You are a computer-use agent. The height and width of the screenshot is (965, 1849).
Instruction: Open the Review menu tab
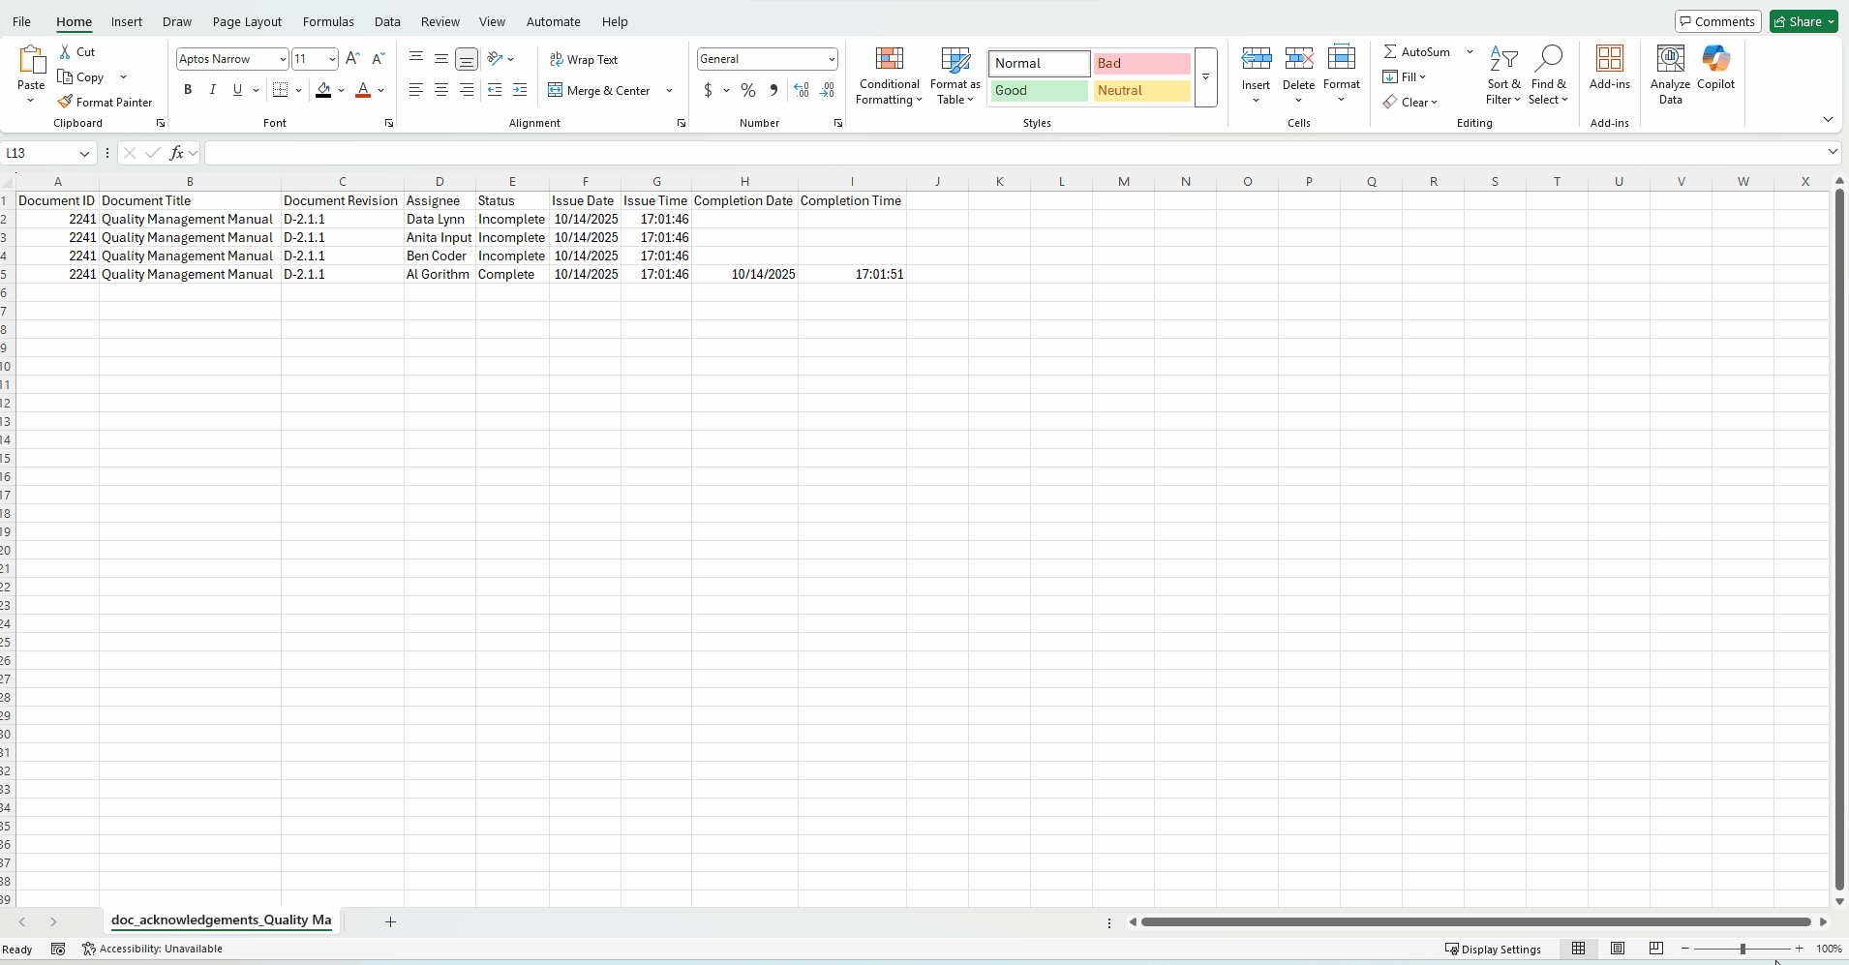440,21
